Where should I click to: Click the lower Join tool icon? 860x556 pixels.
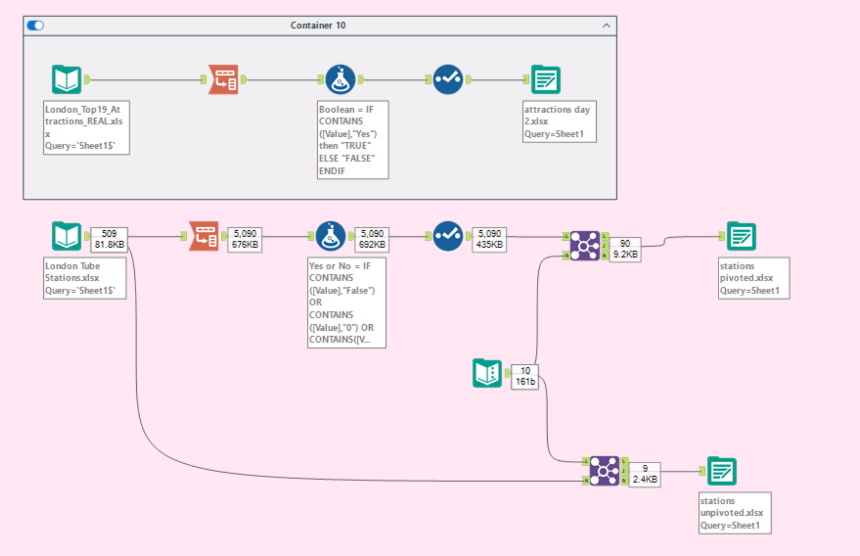click(604, 471)
